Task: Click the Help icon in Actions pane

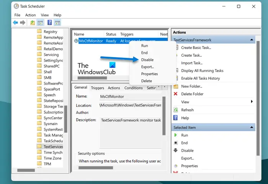Action: click(x=175, y=118)
